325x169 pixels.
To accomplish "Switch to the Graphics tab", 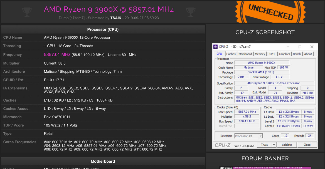I will 284,54.
